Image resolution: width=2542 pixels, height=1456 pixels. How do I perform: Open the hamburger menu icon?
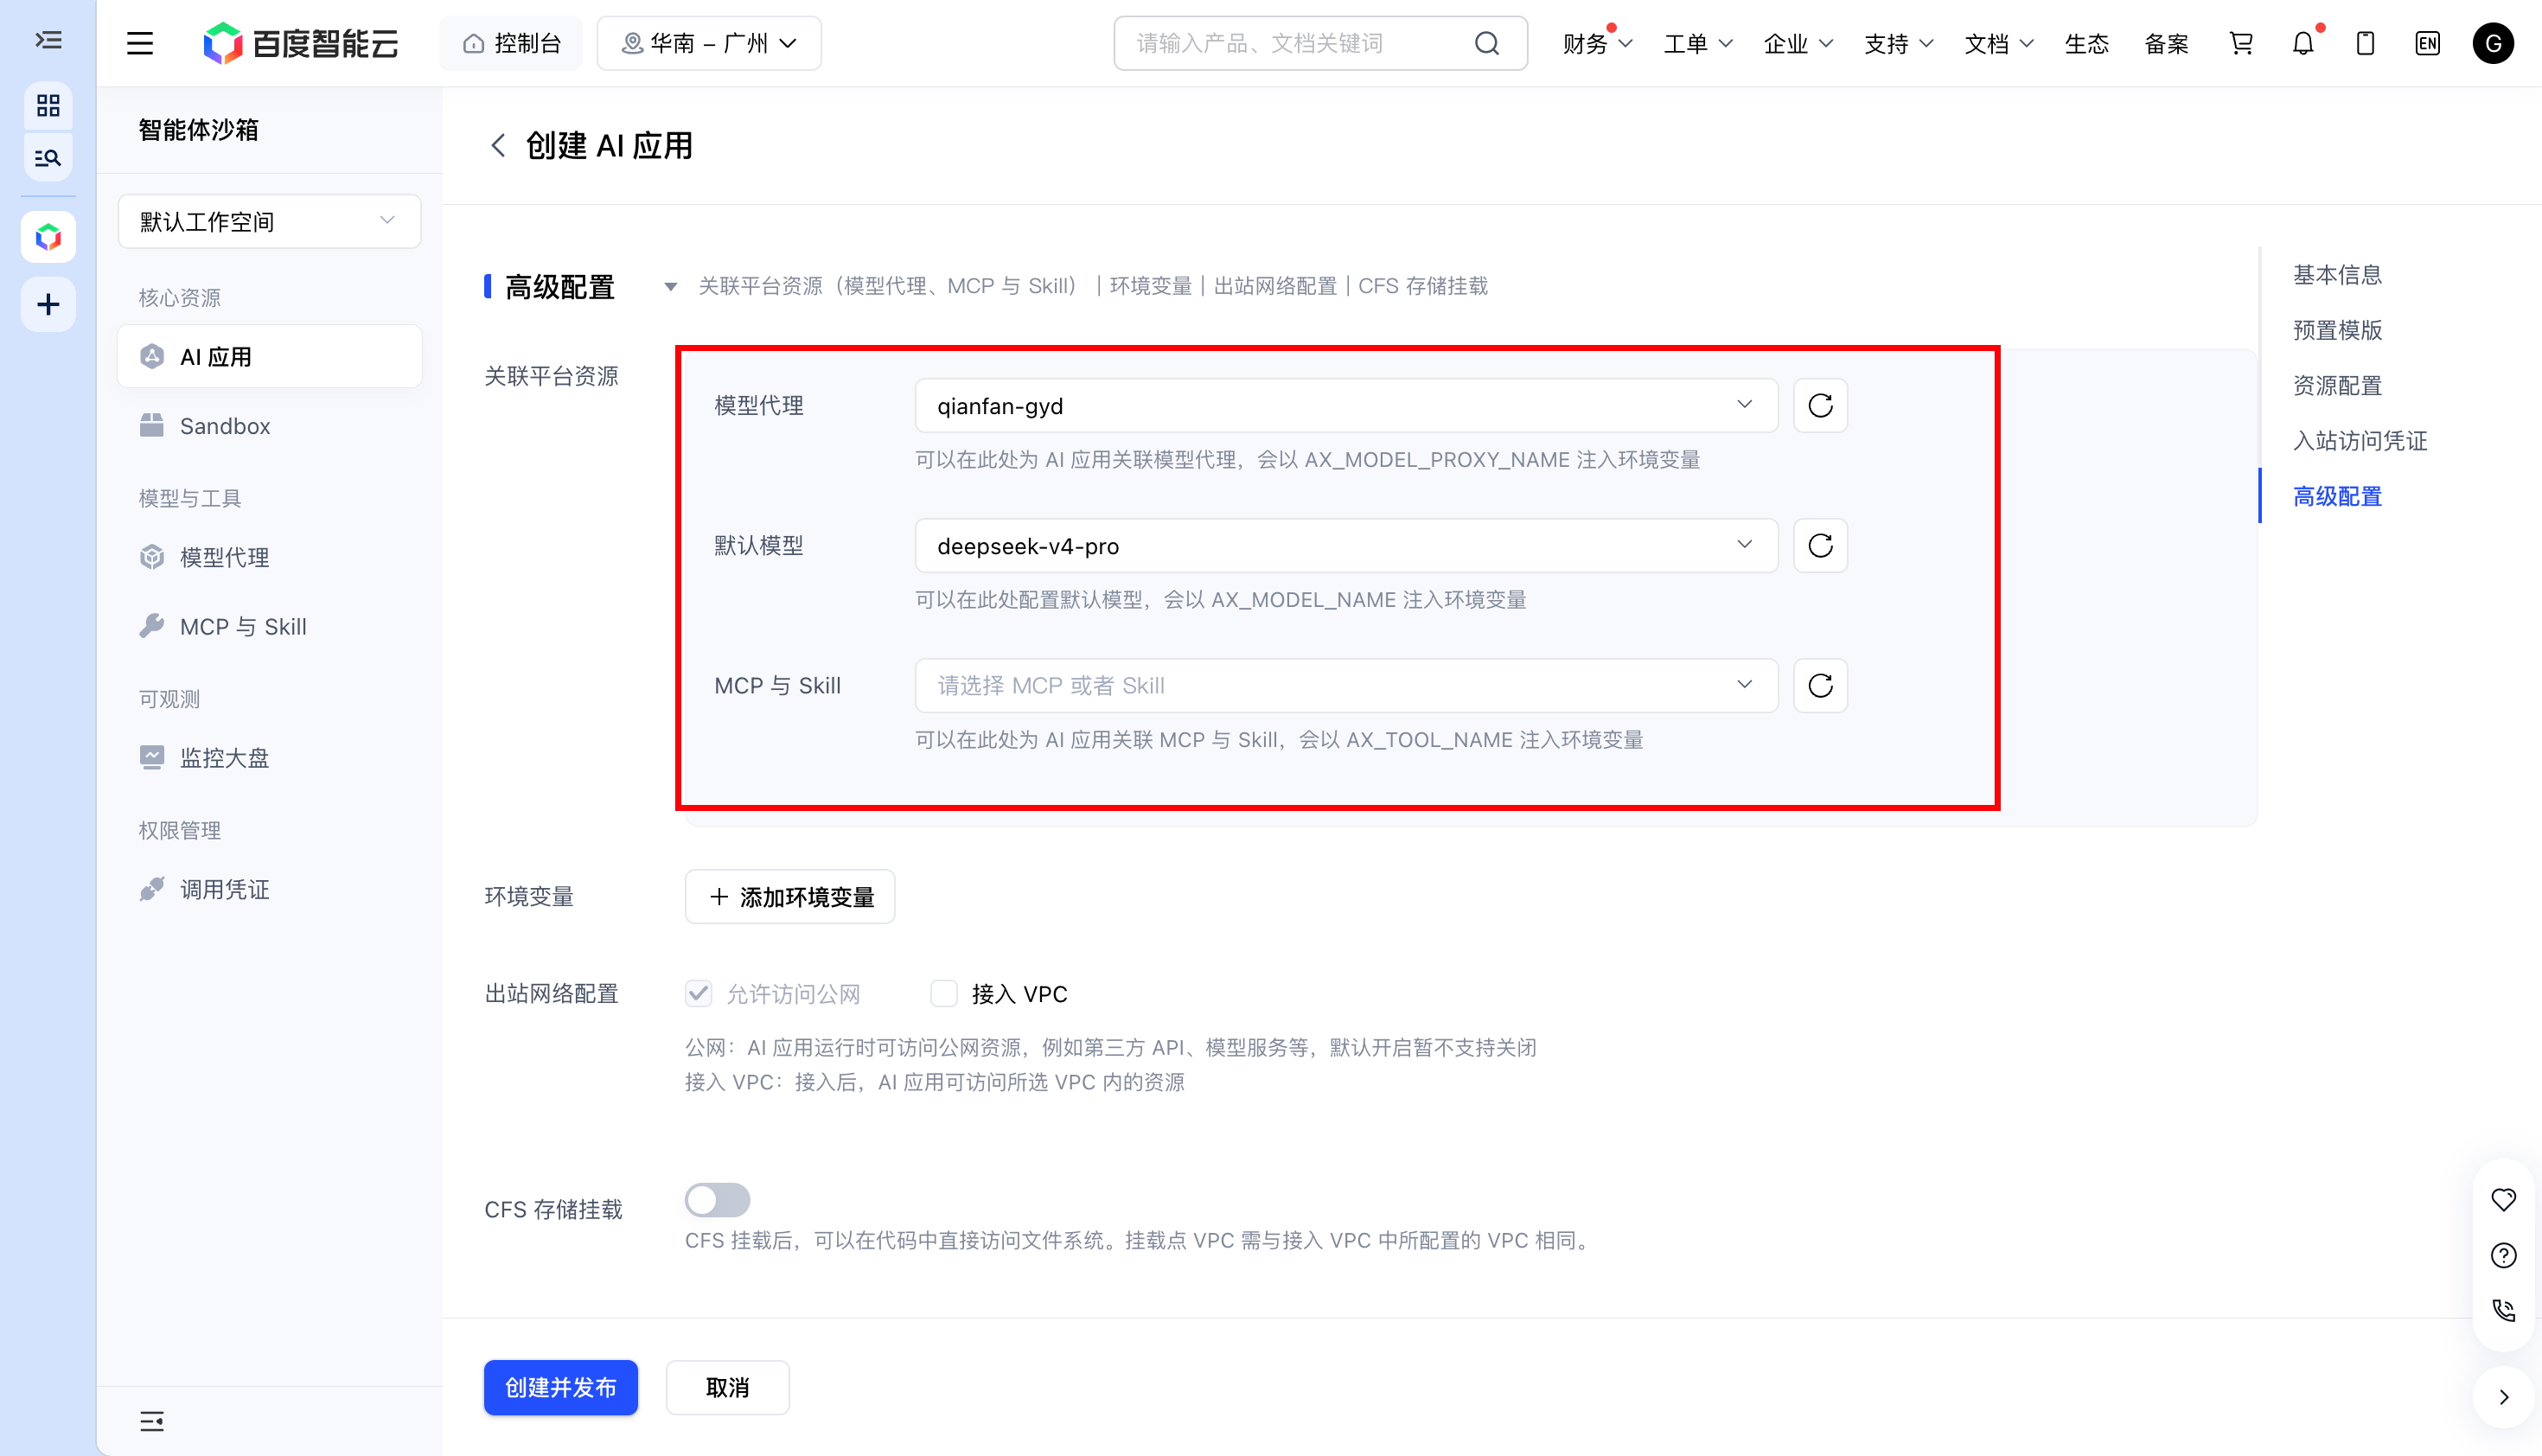point(140,43)
